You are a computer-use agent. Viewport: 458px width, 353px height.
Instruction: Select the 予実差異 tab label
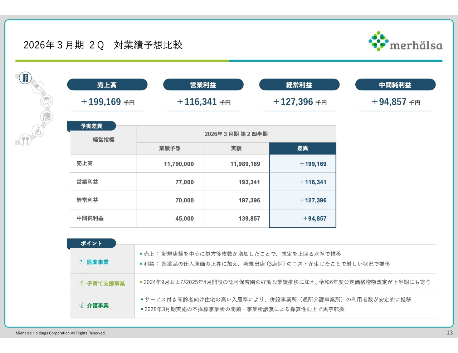(x=91, y=126)
